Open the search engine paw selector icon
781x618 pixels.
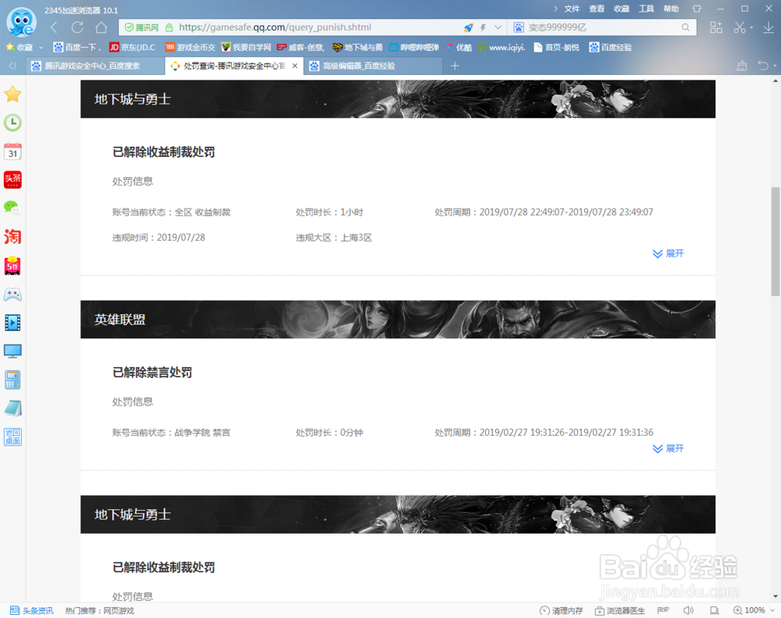pyautogui.click(x=519, y=27)
